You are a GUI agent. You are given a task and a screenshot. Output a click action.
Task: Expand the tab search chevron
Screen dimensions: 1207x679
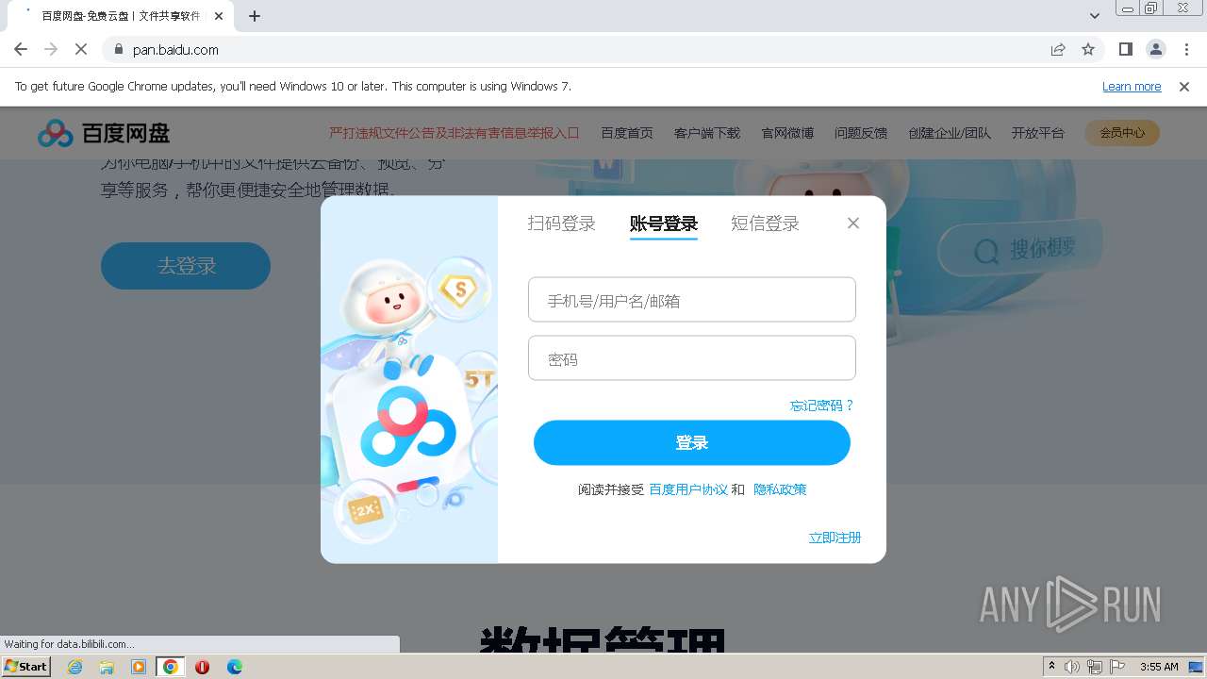point(1095,16)
